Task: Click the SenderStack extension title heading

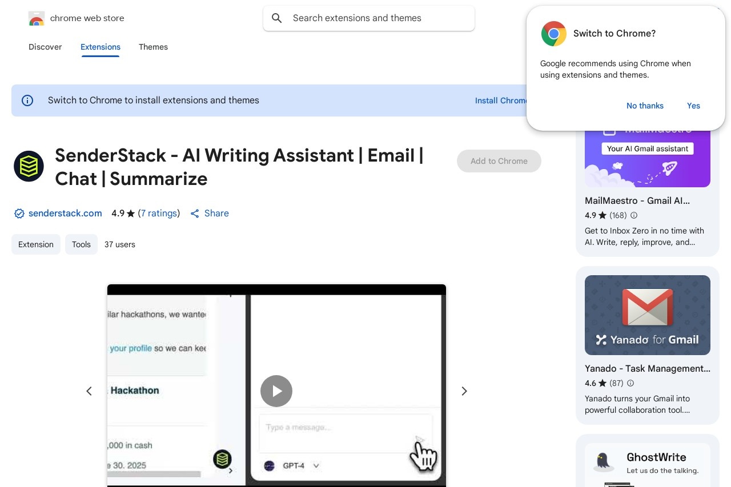Action: pos(239,167)
